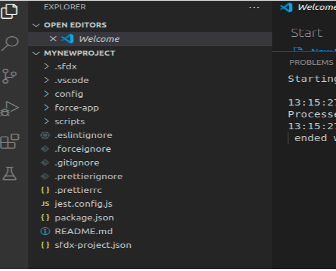The height and width of the screenshot is (271, 336).
Task: Open the Explorer view in activity bar
Action: click(9, 11)
